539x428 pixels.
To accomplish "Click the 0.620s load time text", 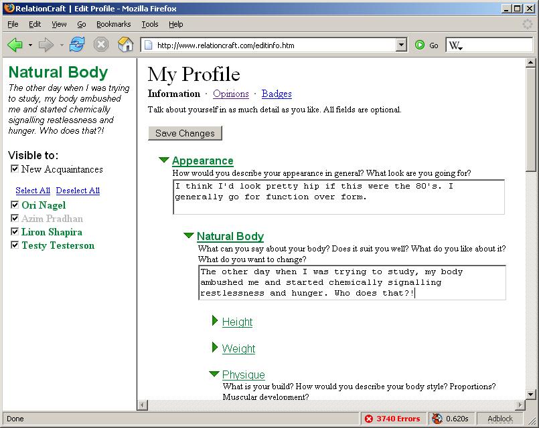I will click(457, 419).
